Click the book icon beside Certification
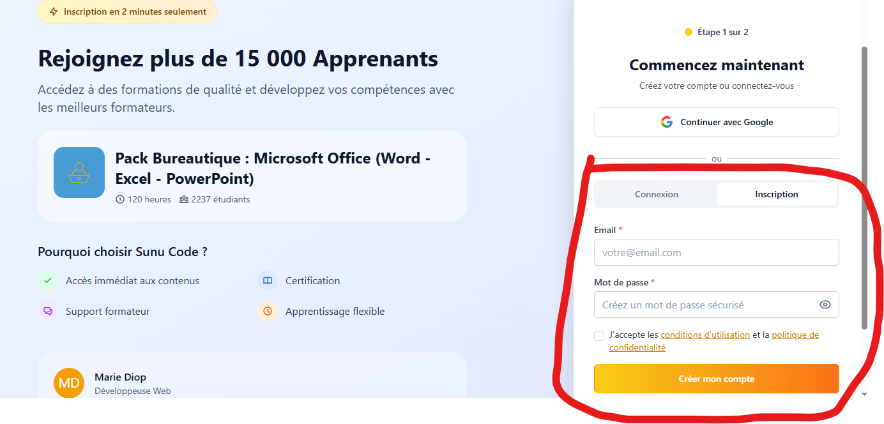Image resolution: width=884 pixels, height=424 pixels. (268, 280)
